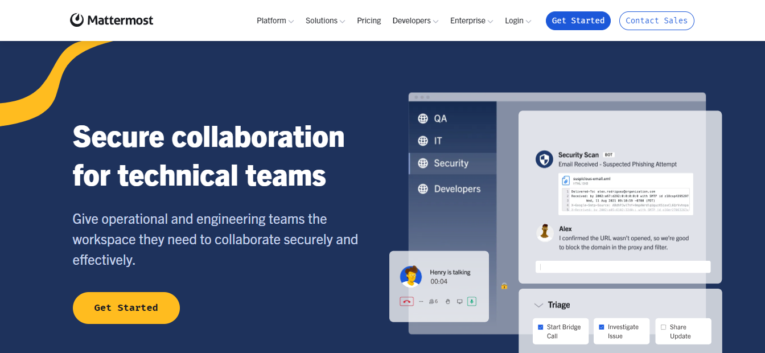
Task: Click the Security Scan shield icon
Action: coord(544,159)
